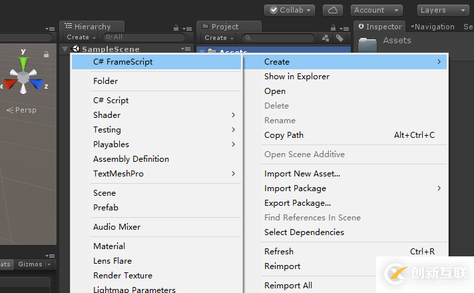Viewport: 474px width, 293px height.
Task: Toggle Persp projection mode in scene view
Action: coord(22,110)
